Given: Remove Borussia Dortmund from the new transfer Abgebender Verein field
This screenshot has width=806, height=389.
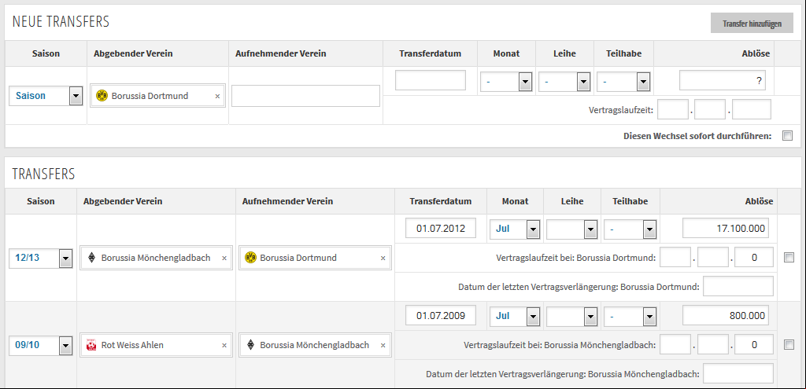Looking at the screenshot, I should click(217, 96).
